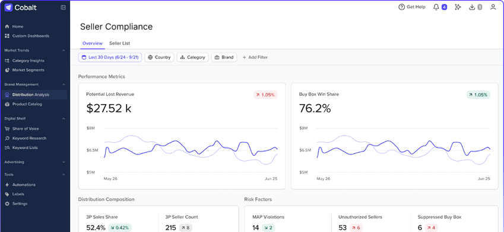
Task: Collapse the Tools section
Action: pyautogui.click(x=64, y=175)
